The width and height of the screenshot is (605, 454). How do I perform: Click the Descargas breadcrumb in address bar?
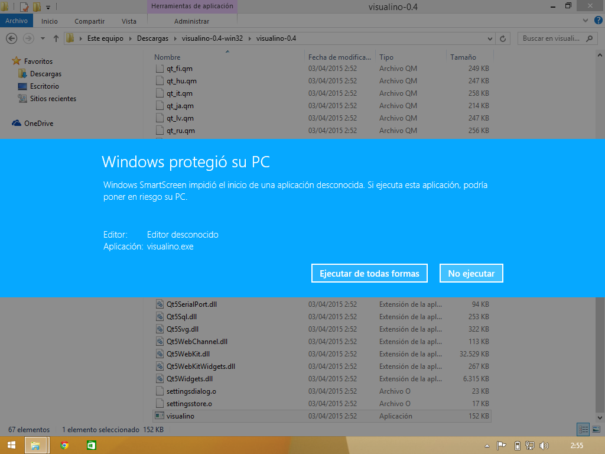(x=153, y=38)
